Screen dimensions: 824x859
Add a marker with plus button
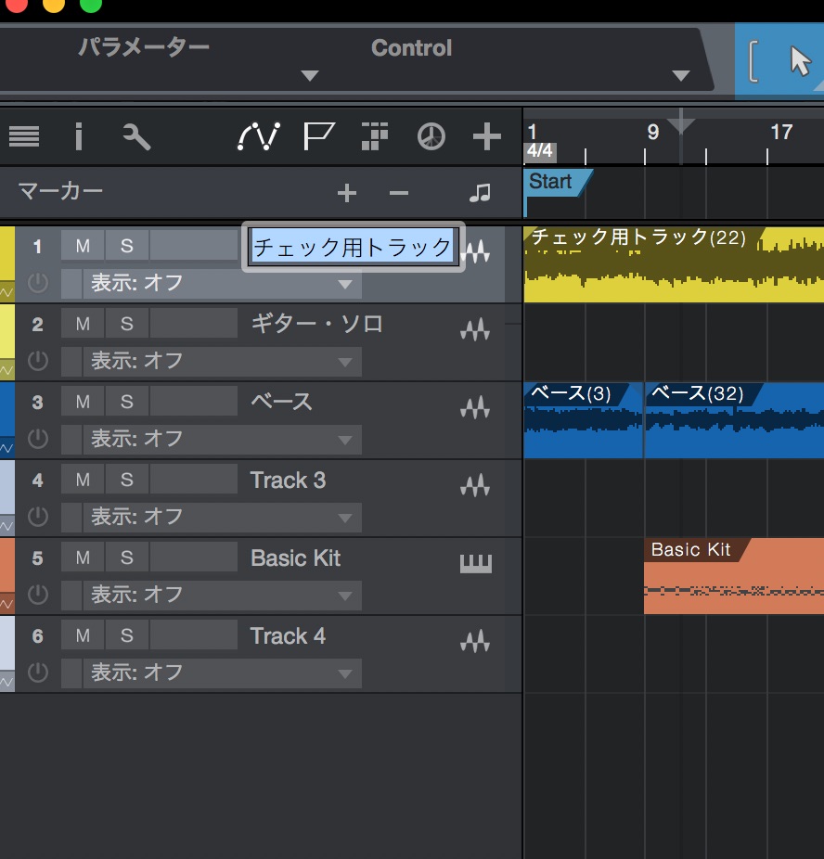click(x=346, y=193)
